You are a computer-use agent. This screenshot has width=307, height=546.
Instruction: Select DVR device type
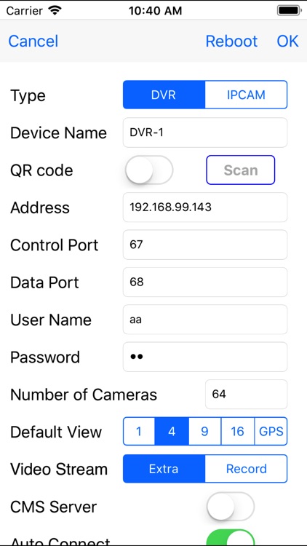pyautogui.click(x=164, y=95)
